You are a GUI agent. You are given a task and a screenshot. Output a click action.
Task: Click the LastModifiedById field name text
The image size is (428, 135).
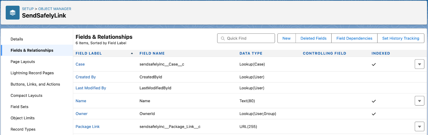coord(155,88)
